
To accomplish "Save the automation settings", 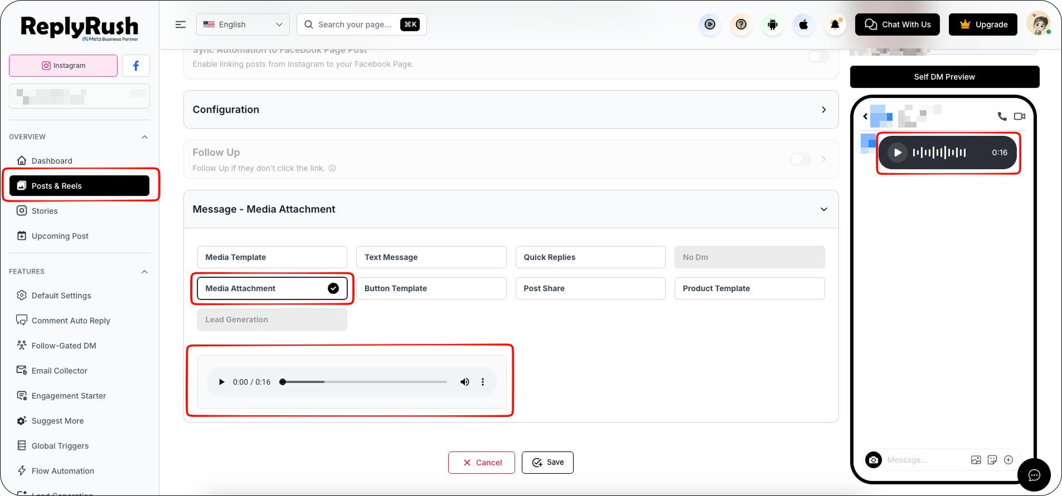I will click(x=547, y=463).
